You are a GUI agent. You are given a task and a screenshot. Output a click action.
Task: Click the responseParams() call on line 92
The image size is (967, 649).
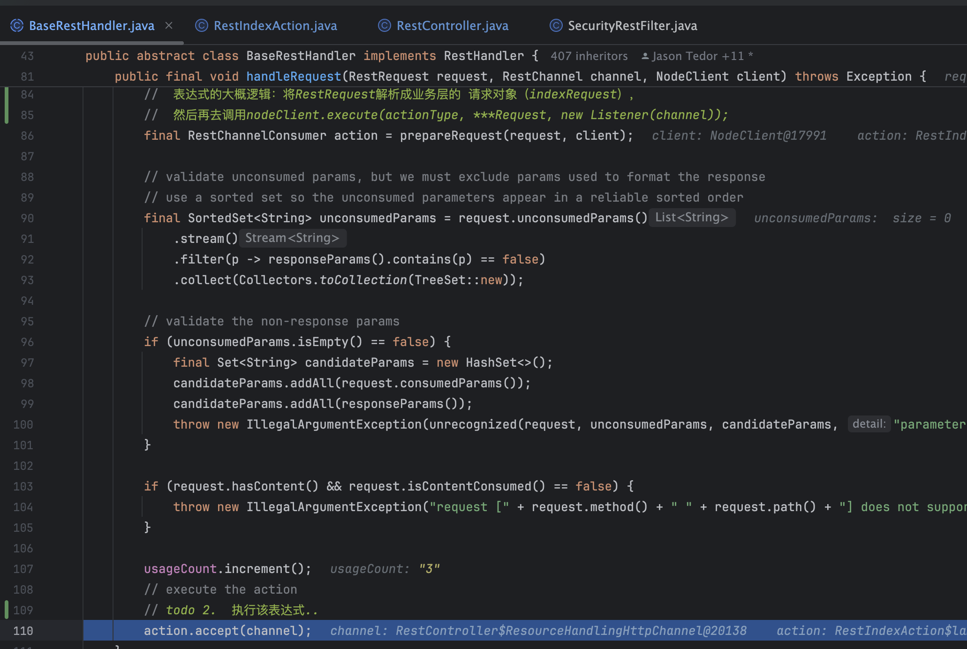[x=326, y=259]
